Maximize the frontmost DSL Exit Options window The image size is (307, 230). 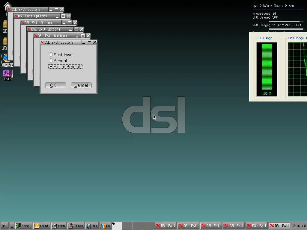coord(89,42)
